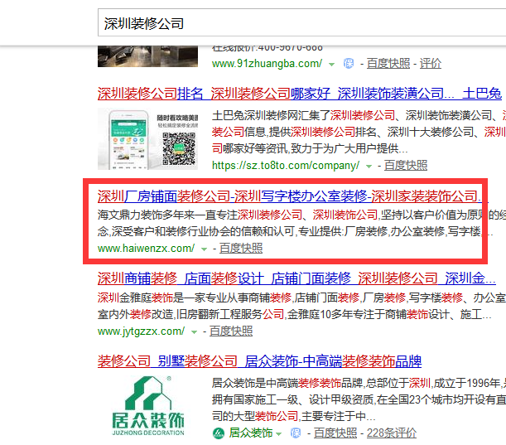Expand dropdown arrow beside haiwenzx URL
The height and width of the screenshot is (445, 506).
coord(204,249)
